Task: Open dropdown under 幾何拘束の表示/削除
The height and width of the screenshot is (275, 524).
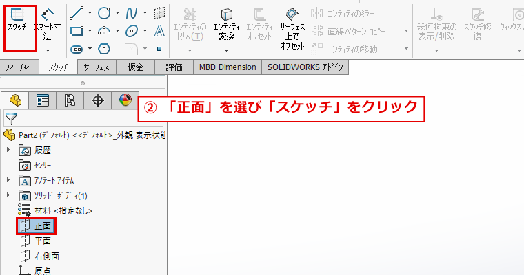Action: click(436, 50)
